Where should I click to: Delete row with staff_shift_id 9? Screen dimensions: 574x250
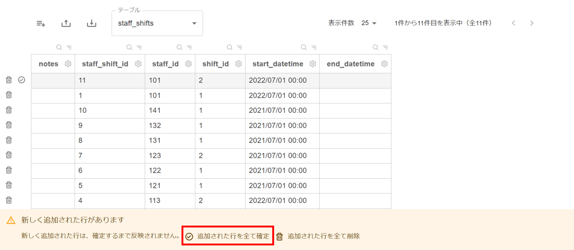pyautogui.click(x=9, y=125)
